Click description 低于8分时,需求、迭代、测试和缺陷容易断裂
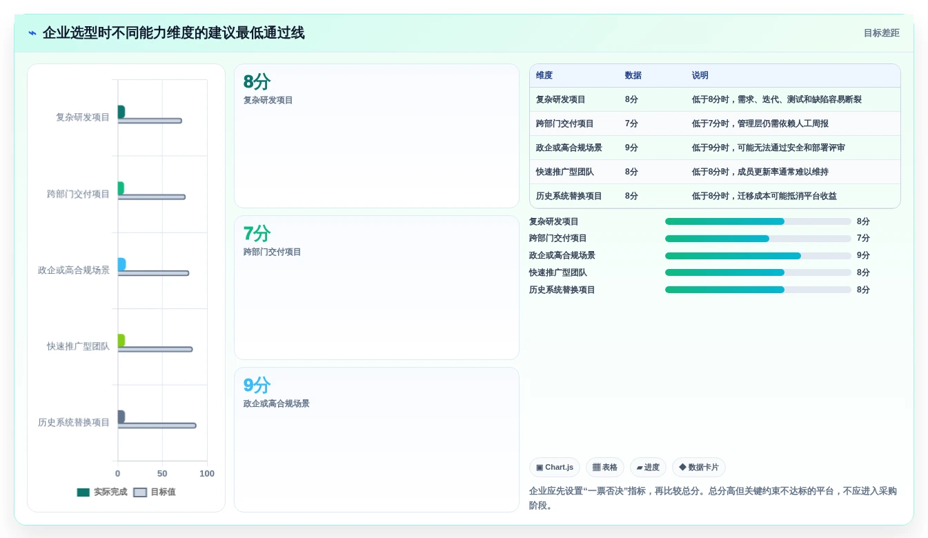The width and height of the screenshot is (928, 538). [777, 99]
